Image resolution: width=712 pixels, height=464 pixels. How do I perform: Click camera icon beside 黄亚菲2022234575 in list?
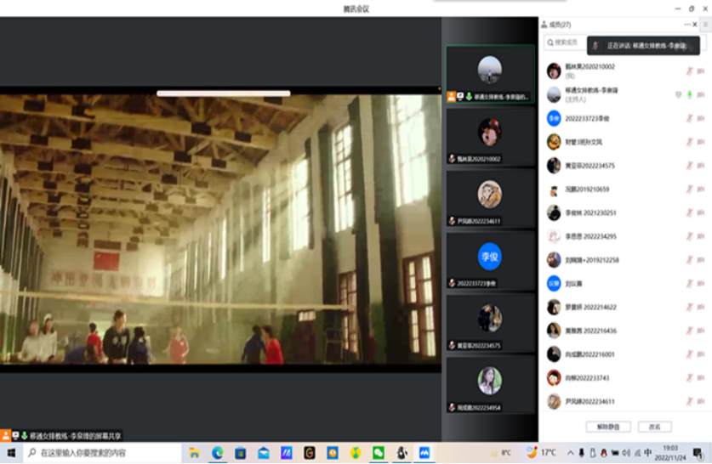(x=701, y=166)
